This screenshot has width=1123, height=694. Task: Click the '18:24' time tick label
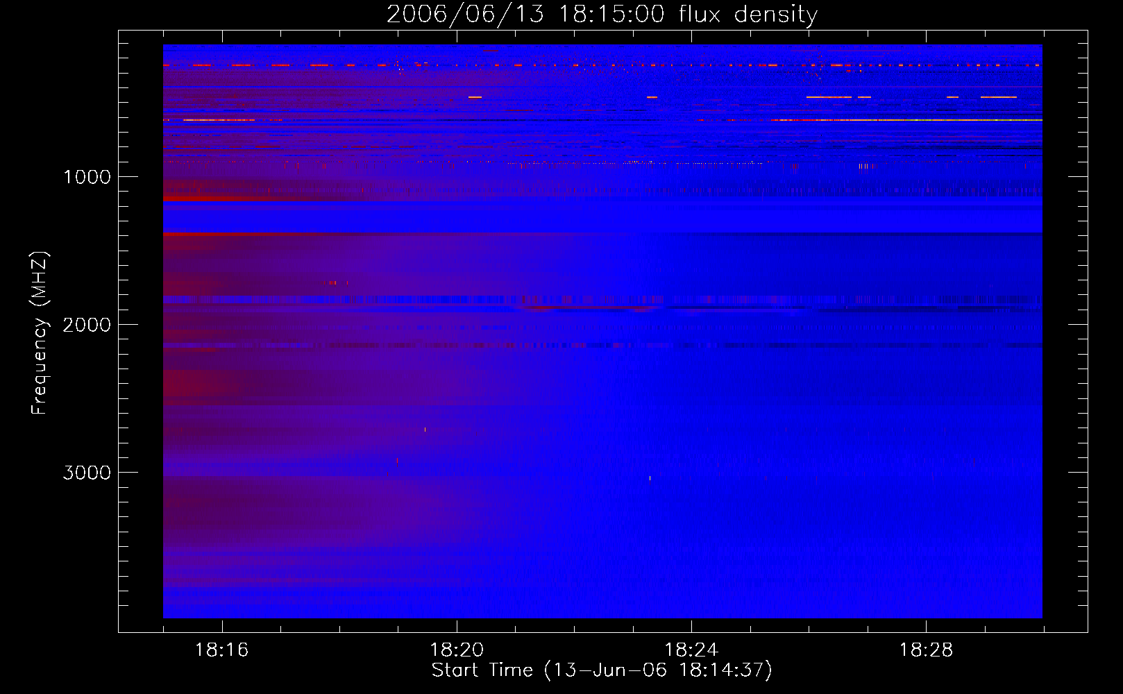[691, 650]
